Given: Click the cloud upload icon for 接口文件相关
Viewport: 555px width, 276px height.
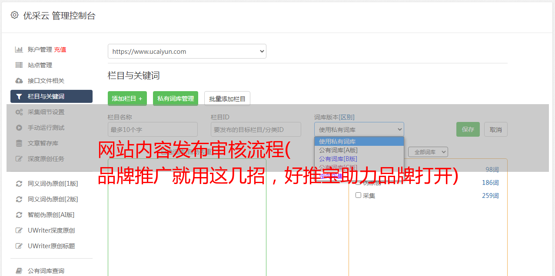Looking at the screenshot, I should pyautogui.click(x=19, y=81).
